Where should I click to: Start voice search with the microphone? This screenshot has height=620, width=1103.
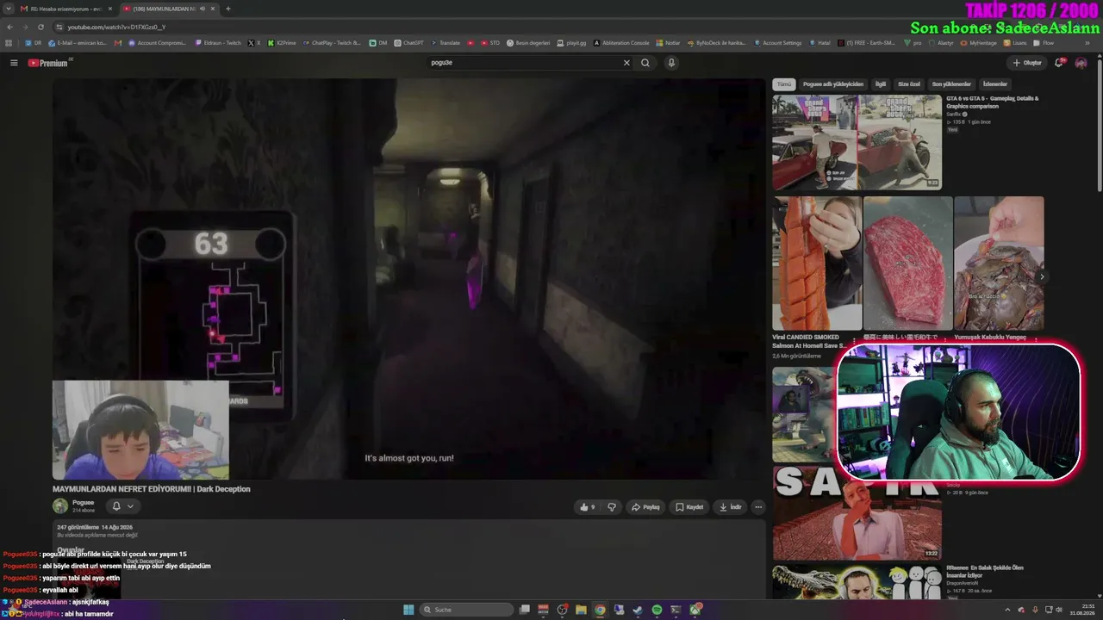(671, 63)
